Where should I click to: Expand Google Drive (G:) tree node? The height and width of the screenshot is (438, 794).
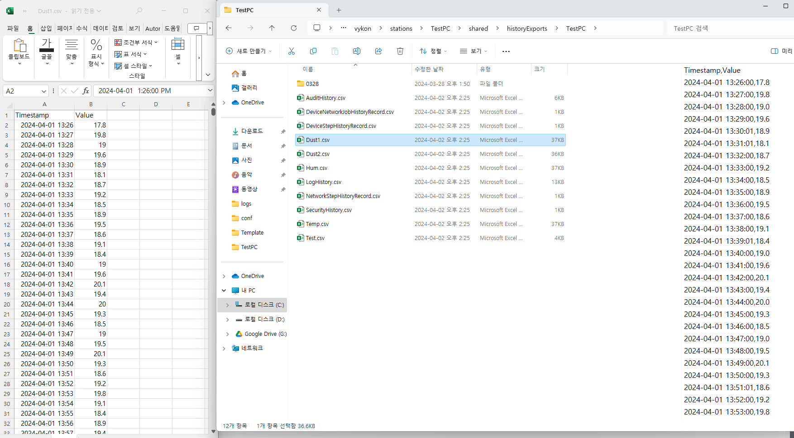coord(227,334)
